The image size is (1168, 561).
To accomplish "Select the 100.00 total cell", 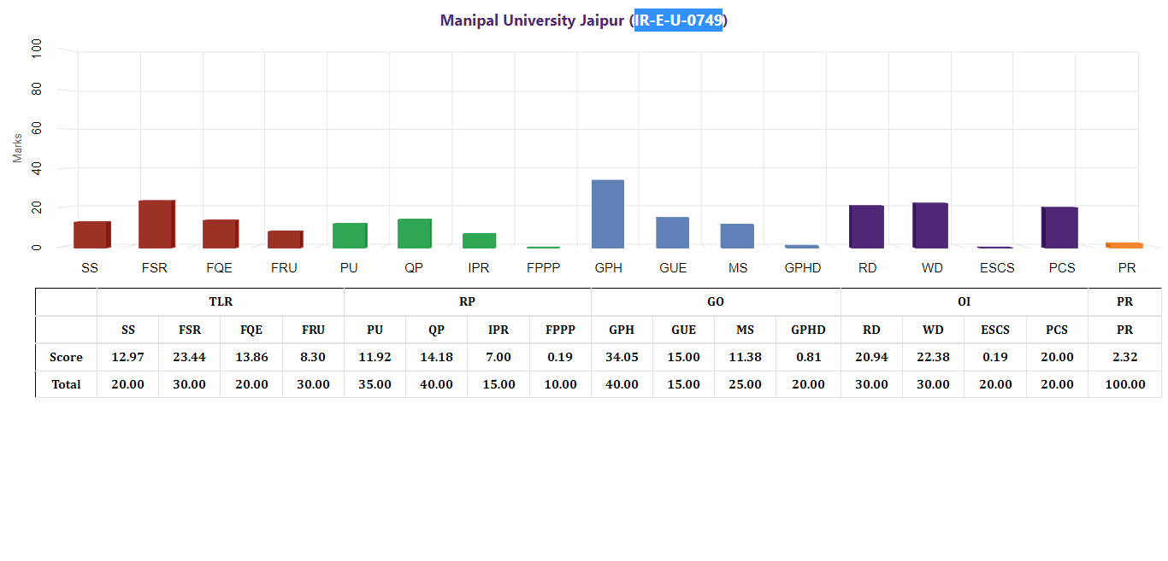I will (1124, 384).
